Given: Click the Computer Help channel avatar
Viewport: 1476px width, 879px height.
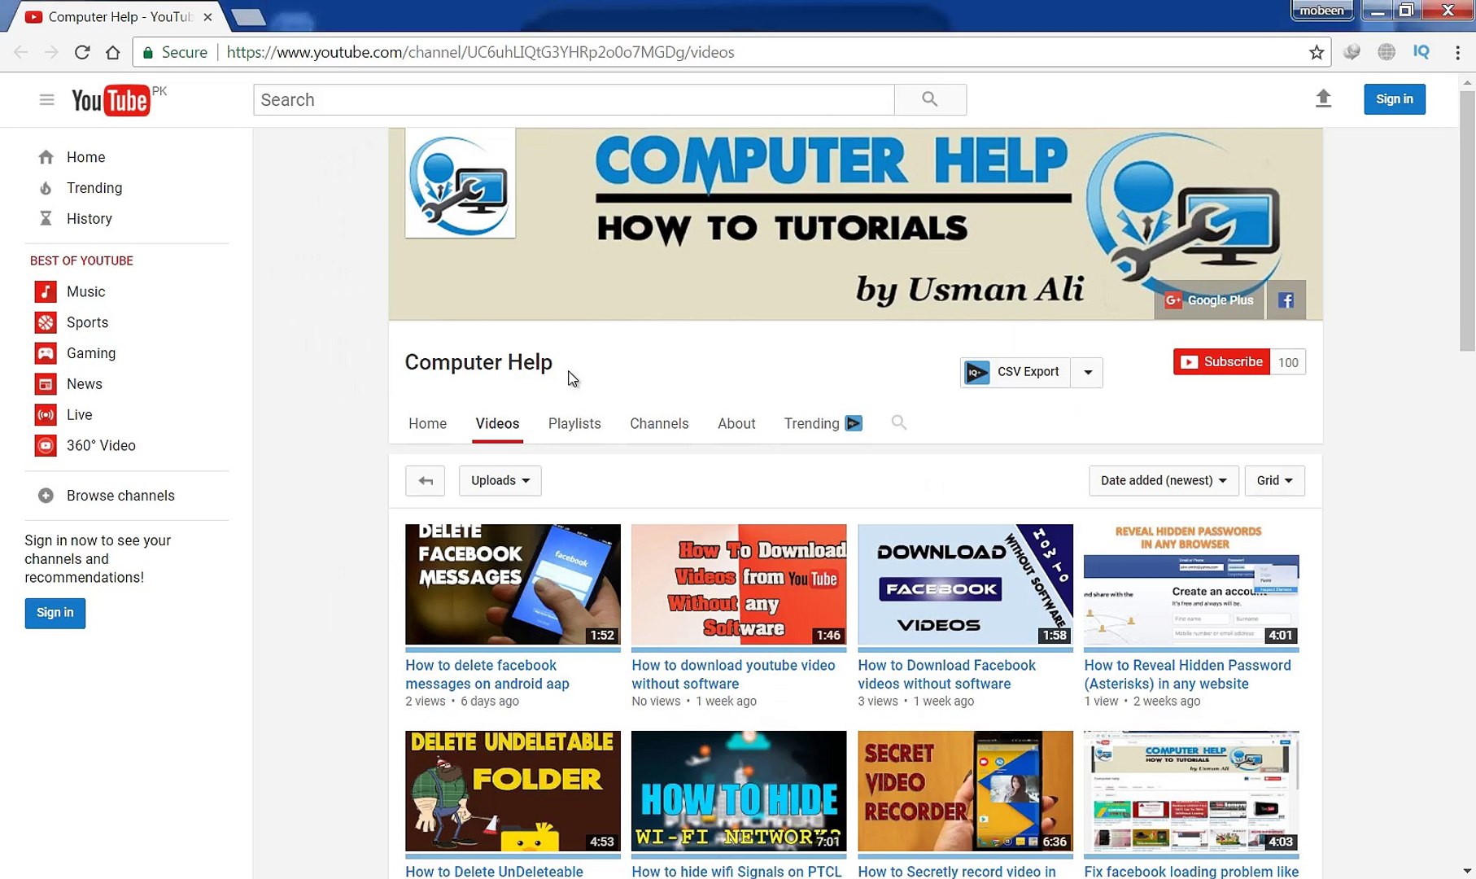Looking at the screenshot, I should (x=461, y=183).
